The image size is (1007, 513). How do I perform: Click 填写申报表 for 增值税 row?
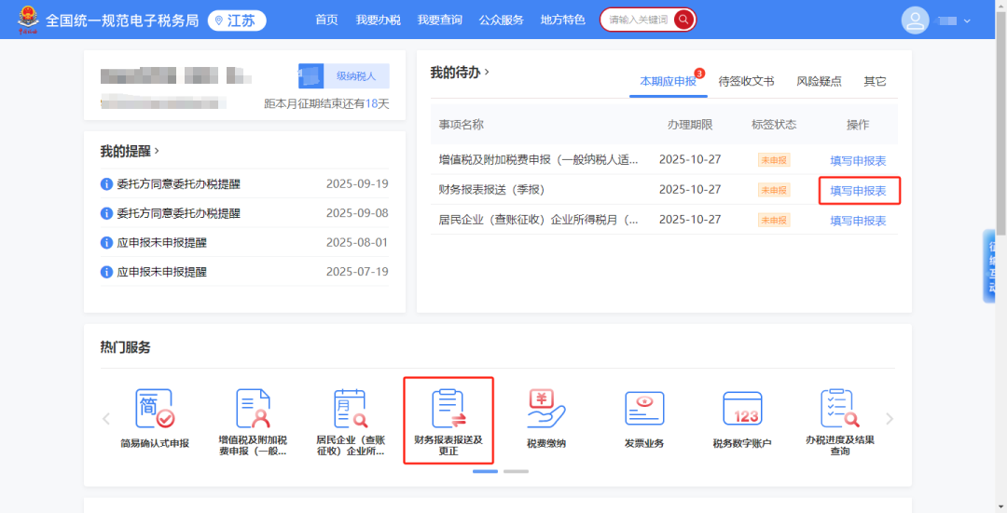coord(858,160)
